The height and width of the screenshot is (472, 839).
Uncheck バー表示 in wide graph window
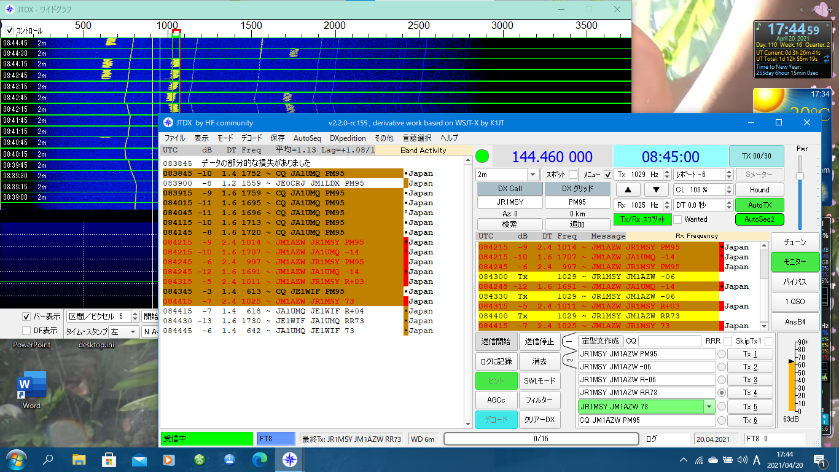click(26, 317)
